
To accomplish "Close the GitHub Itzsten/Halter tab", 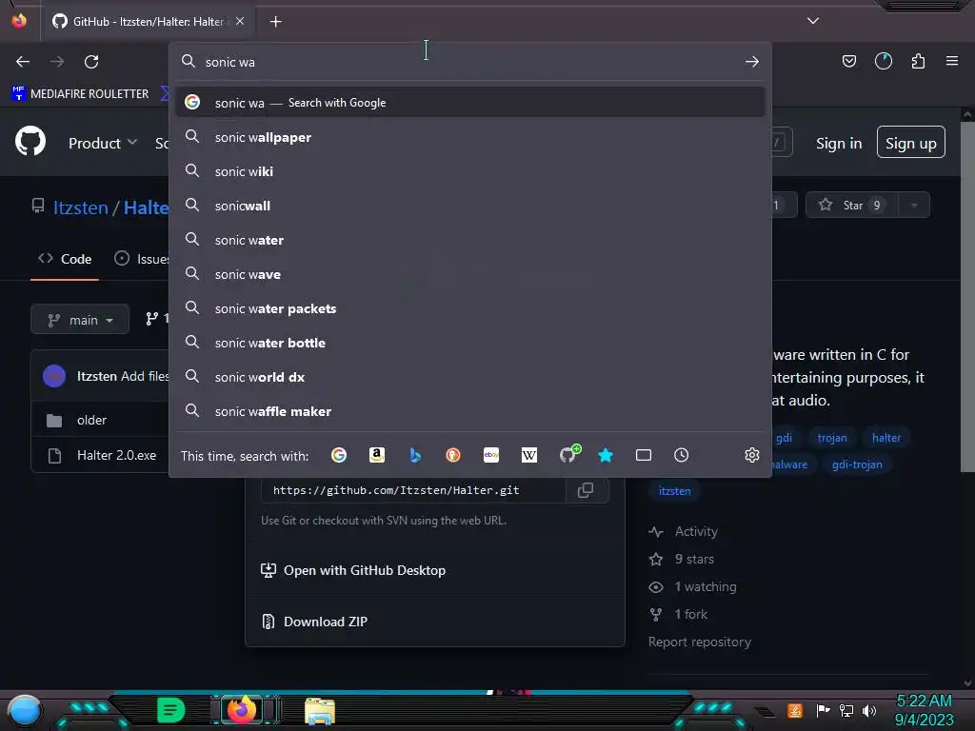I will [240, 21].
